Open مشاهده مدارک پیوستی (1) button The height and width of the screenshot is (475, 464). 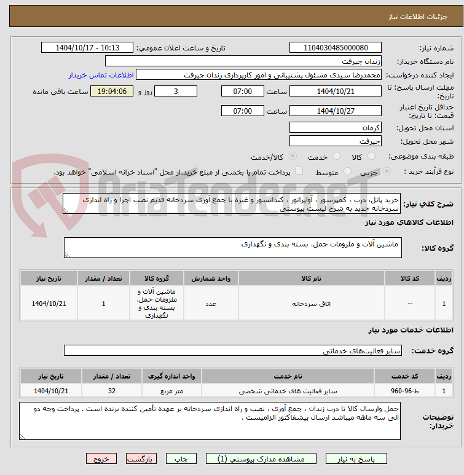coord(261,458)
